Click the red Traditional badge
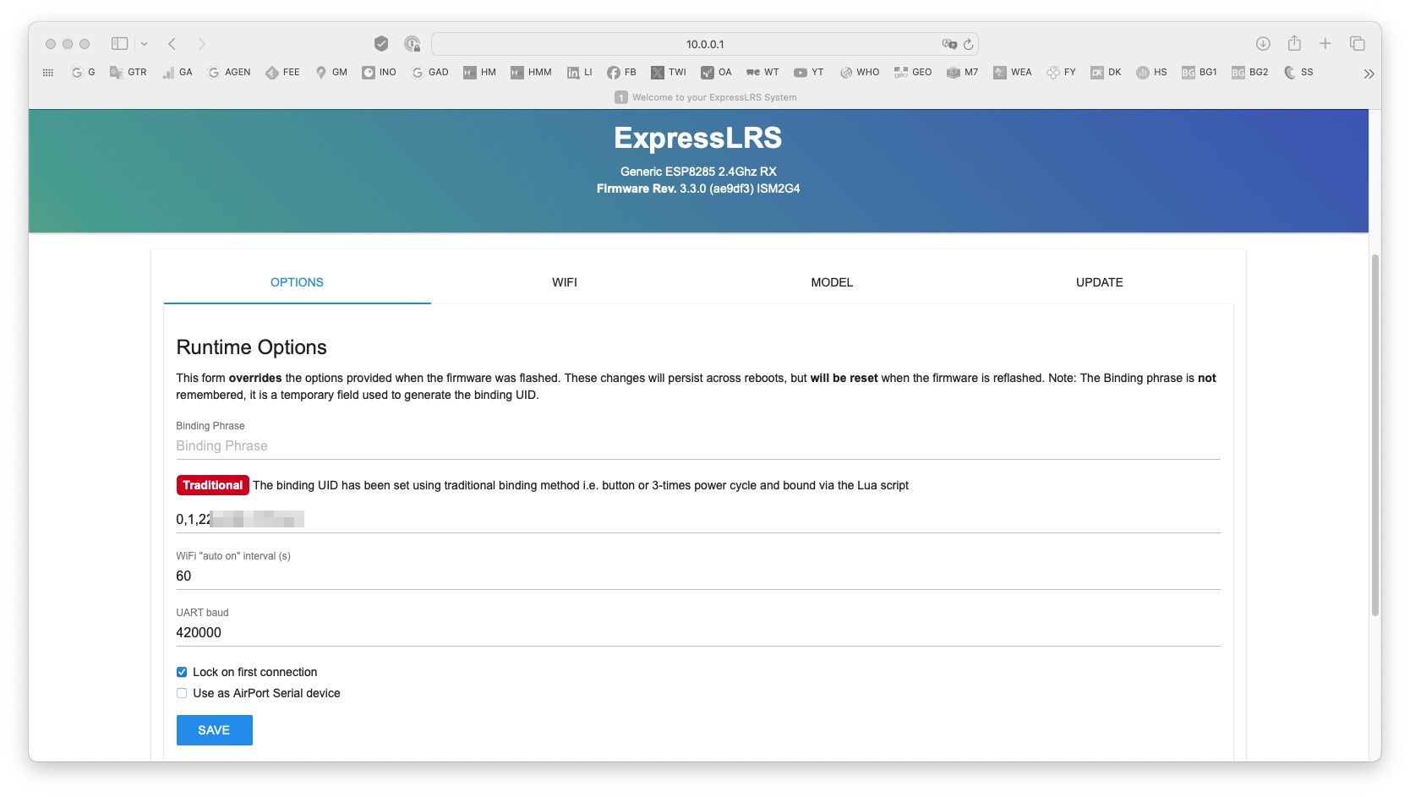The width and height of the screenshot is (1410, 797). (212, 485)
